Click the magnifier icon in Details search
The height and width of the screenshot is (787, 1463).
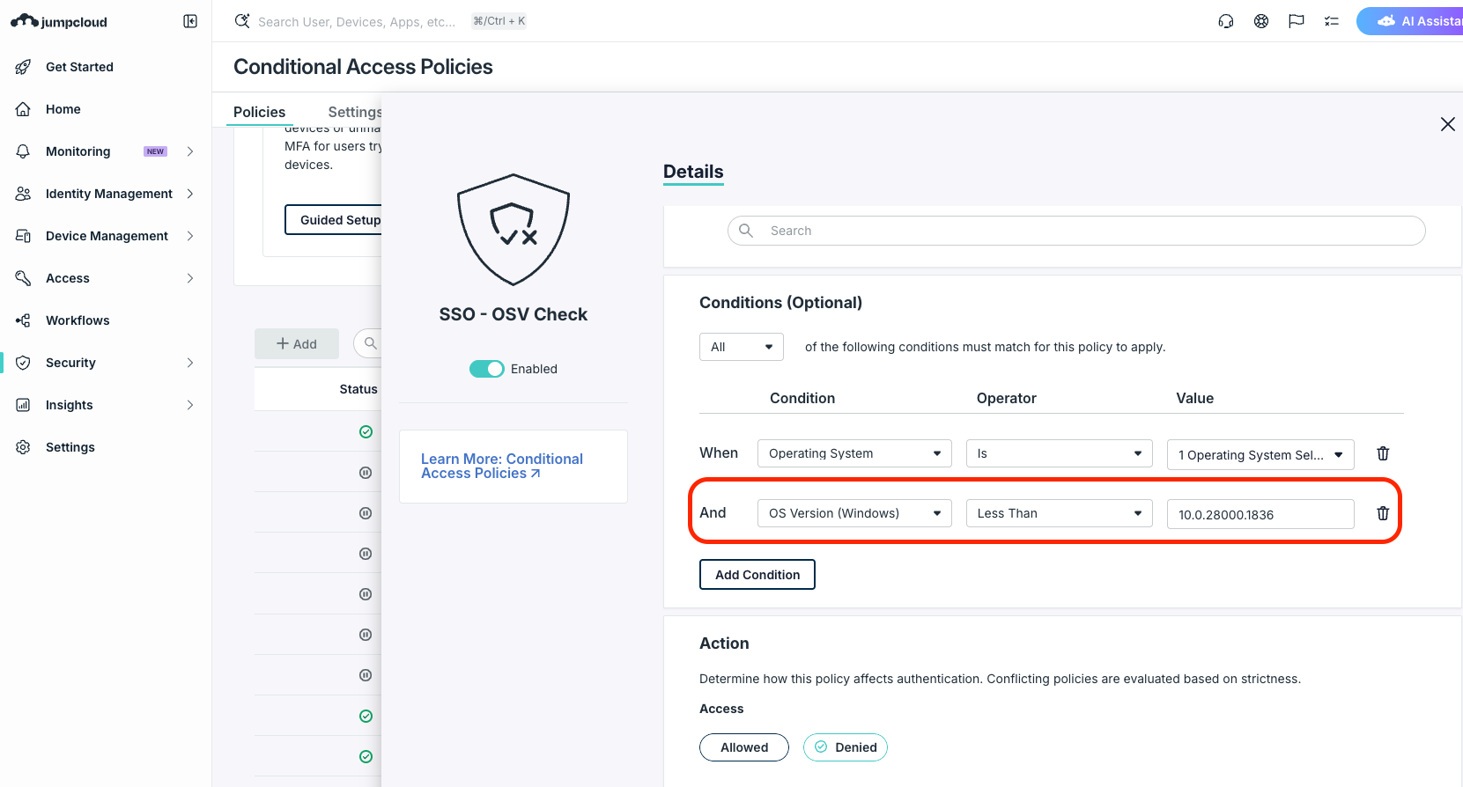[746, 231]
